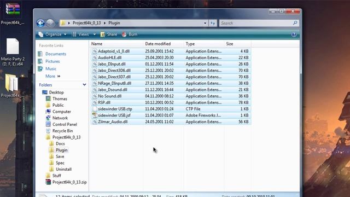This screenshot has height=197, width=350.
Task: Select Desktop in the folder tree
Action: (x=56, y=92)
